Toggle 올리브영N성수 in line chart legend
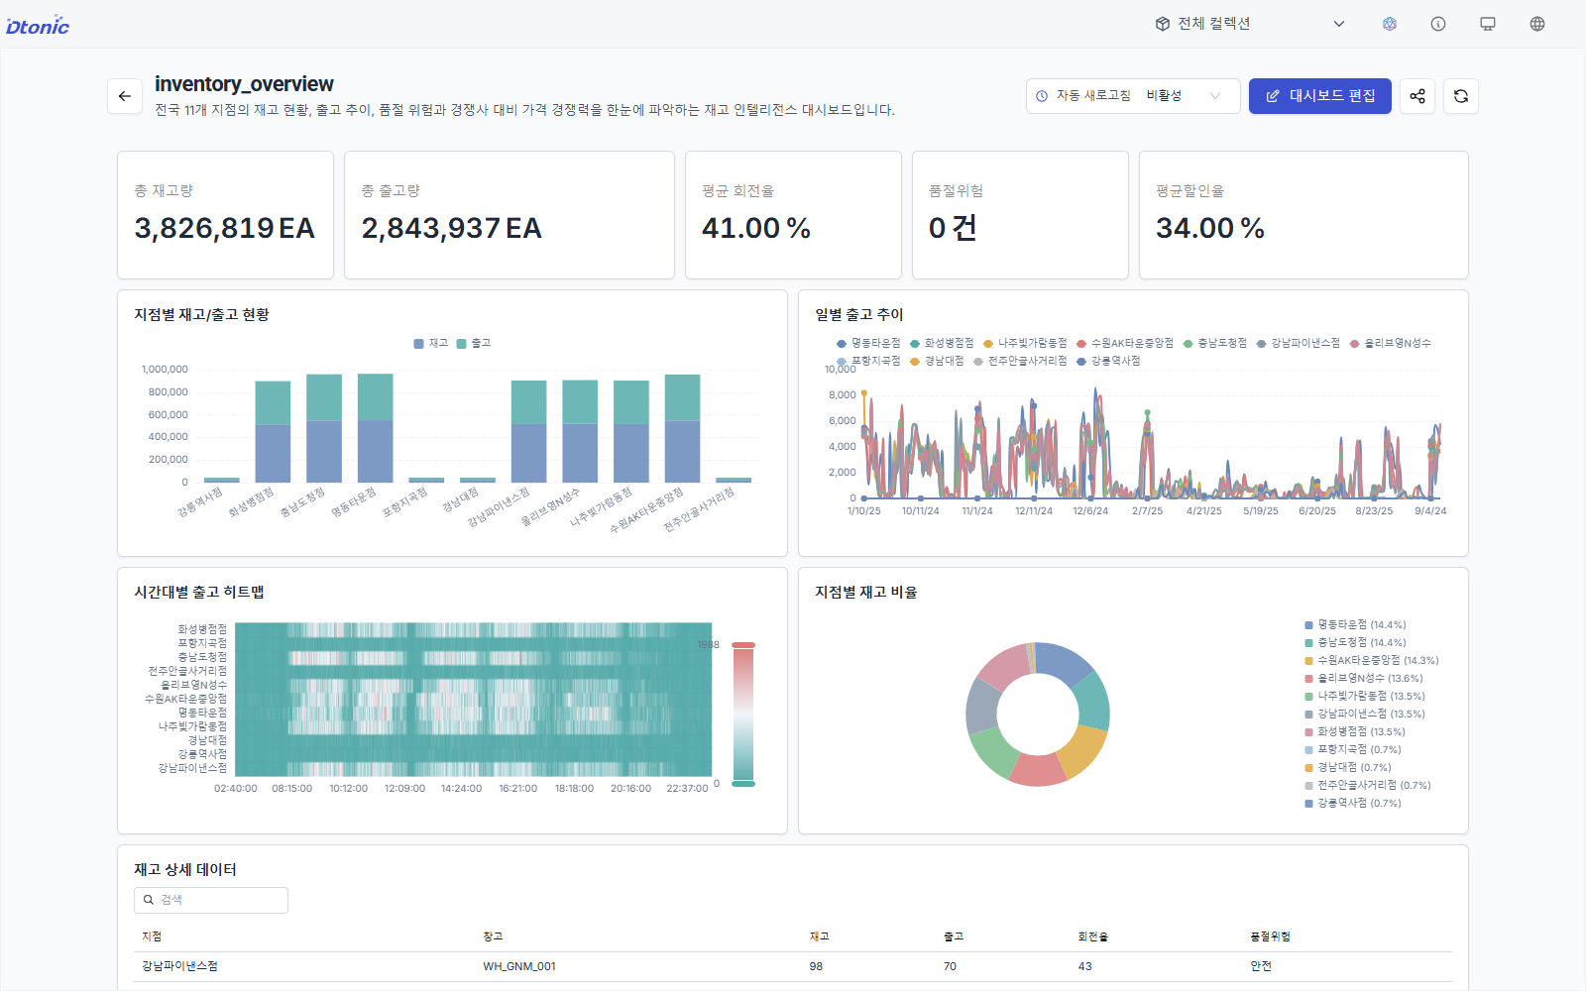Image resolution: width=1586 pixels, height=991 pixels. (x=1390, y=343)
